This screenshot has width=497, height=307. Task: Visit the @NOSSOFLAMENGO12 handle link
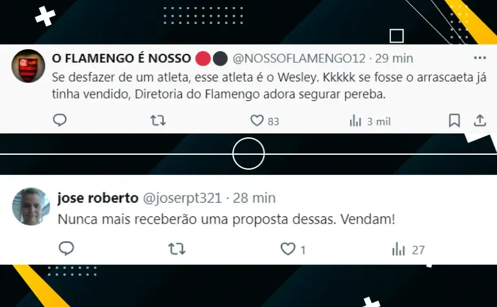[x=299, y=58]
